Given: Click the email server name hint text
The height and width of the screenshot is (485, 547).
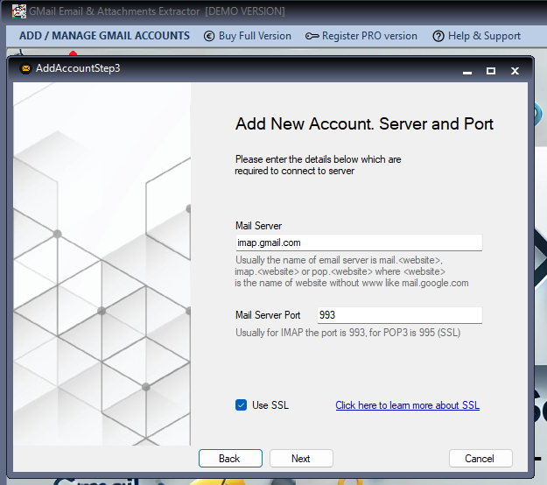Looking at the screenshot, I should coord(352,271).
